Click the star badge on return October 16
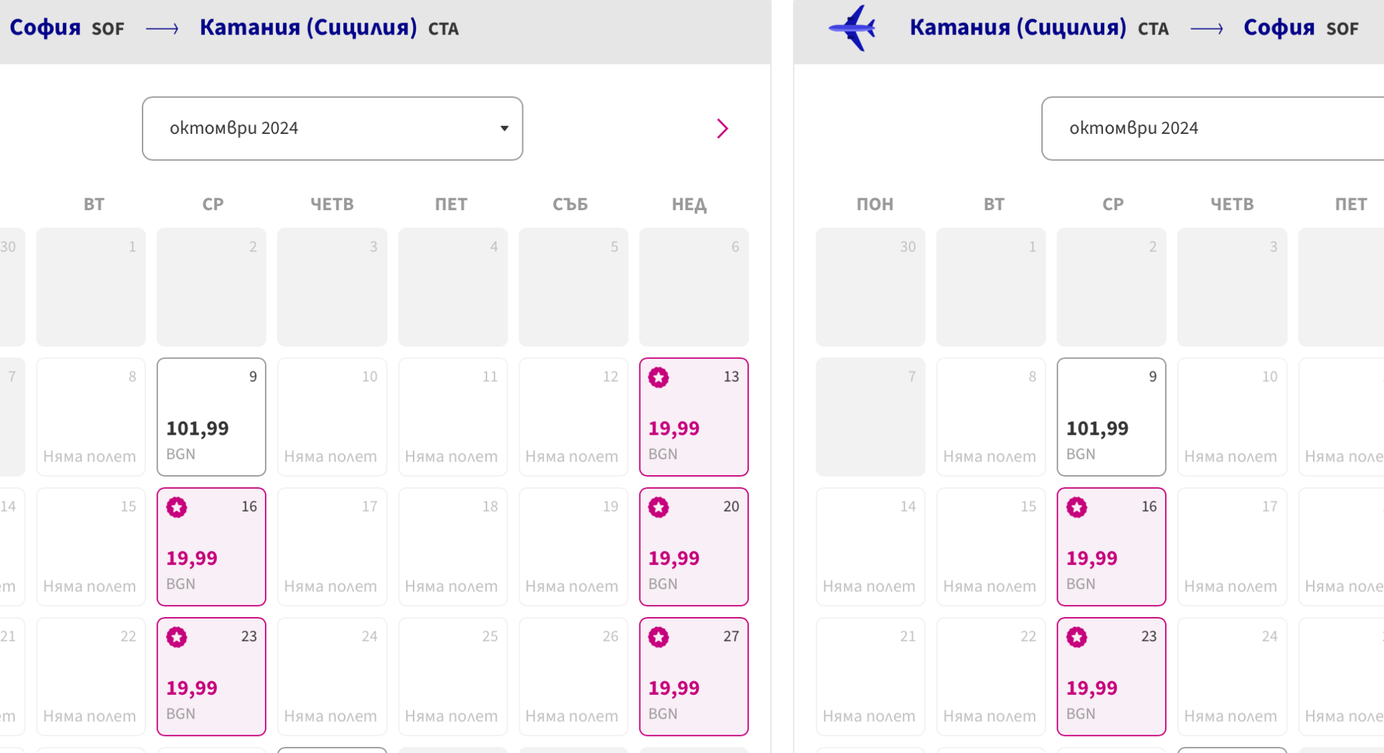The height and width of the screenshot is (753, 1384). point(1077,507)
